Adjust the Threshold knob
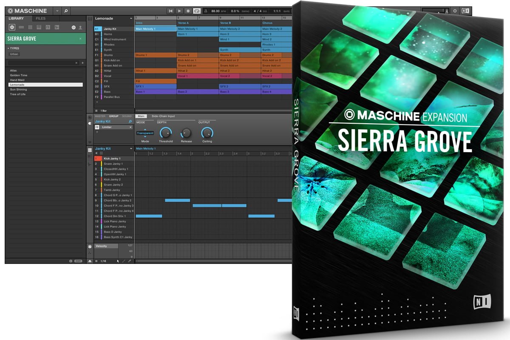The width and height of the screenshot is (510, 340). tap(166, 133)
